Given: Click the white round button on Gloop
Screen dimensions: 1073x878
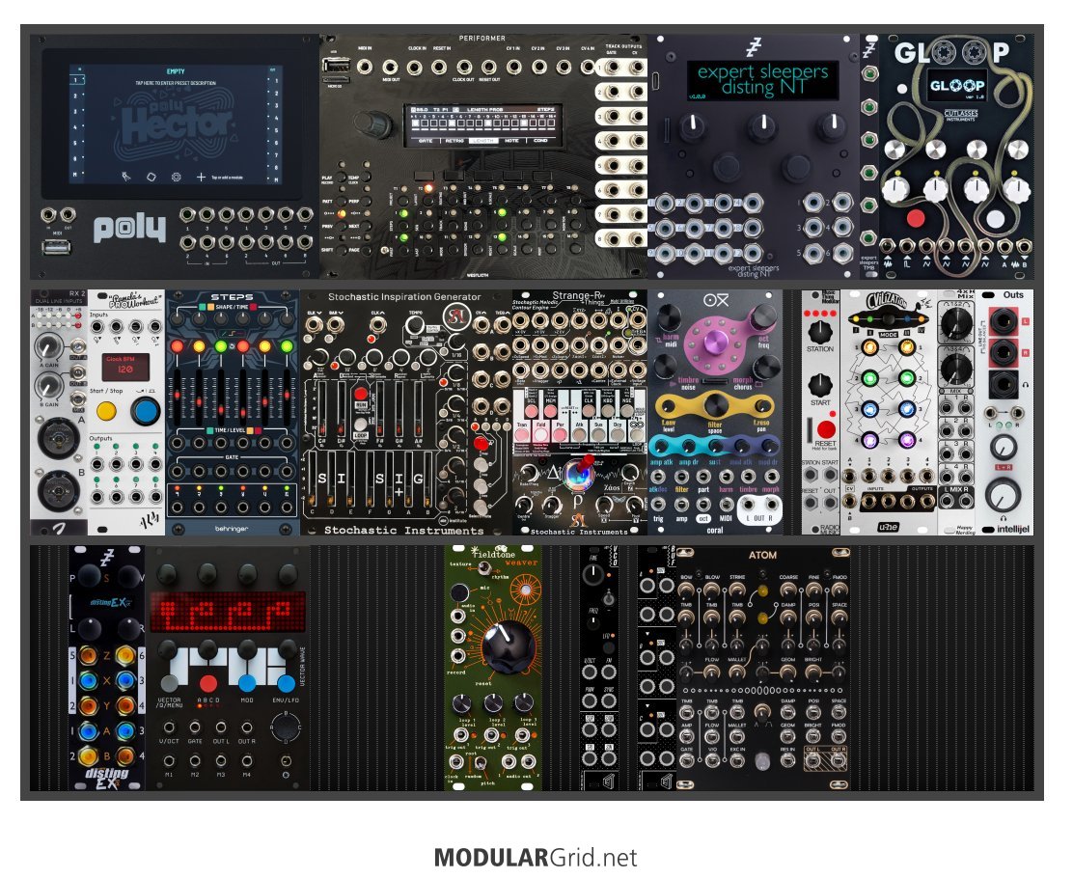Looking at the screenshot, I should 995,219.
